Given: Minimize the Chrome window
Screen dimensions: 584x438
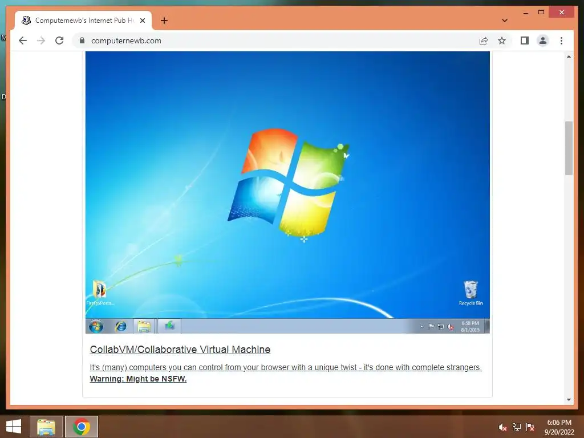Looking at the screenshot, I should coord(526,13).
